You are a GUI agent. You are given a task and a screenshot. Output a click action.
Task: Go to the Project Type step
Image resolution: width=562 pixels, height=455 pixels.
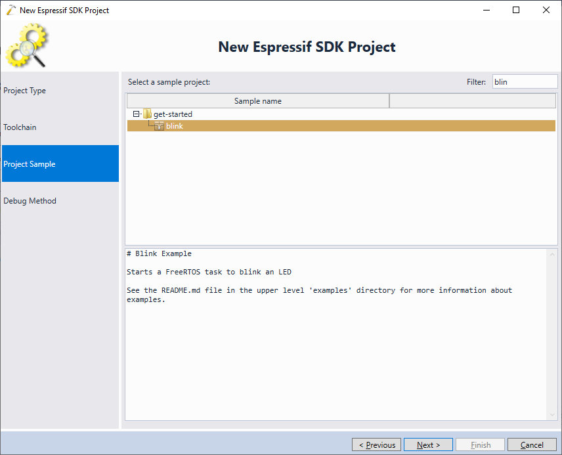pyautogui.click(x=60, y=91)
